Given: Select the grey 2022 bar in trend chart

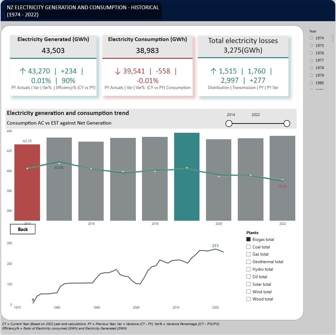Looking at the screenshot, I should tap(282, 178).
